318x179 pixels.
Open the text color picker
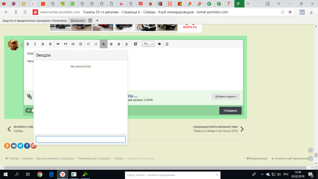coord(127,44)
